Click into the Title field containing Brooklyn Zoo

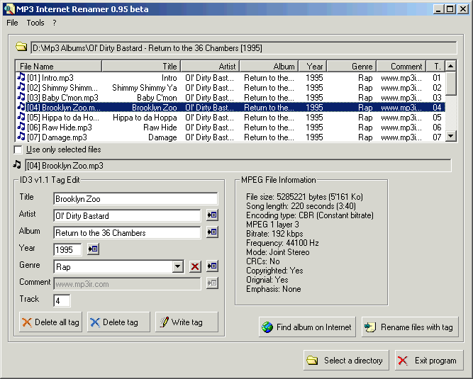click(x=135, y=199)
